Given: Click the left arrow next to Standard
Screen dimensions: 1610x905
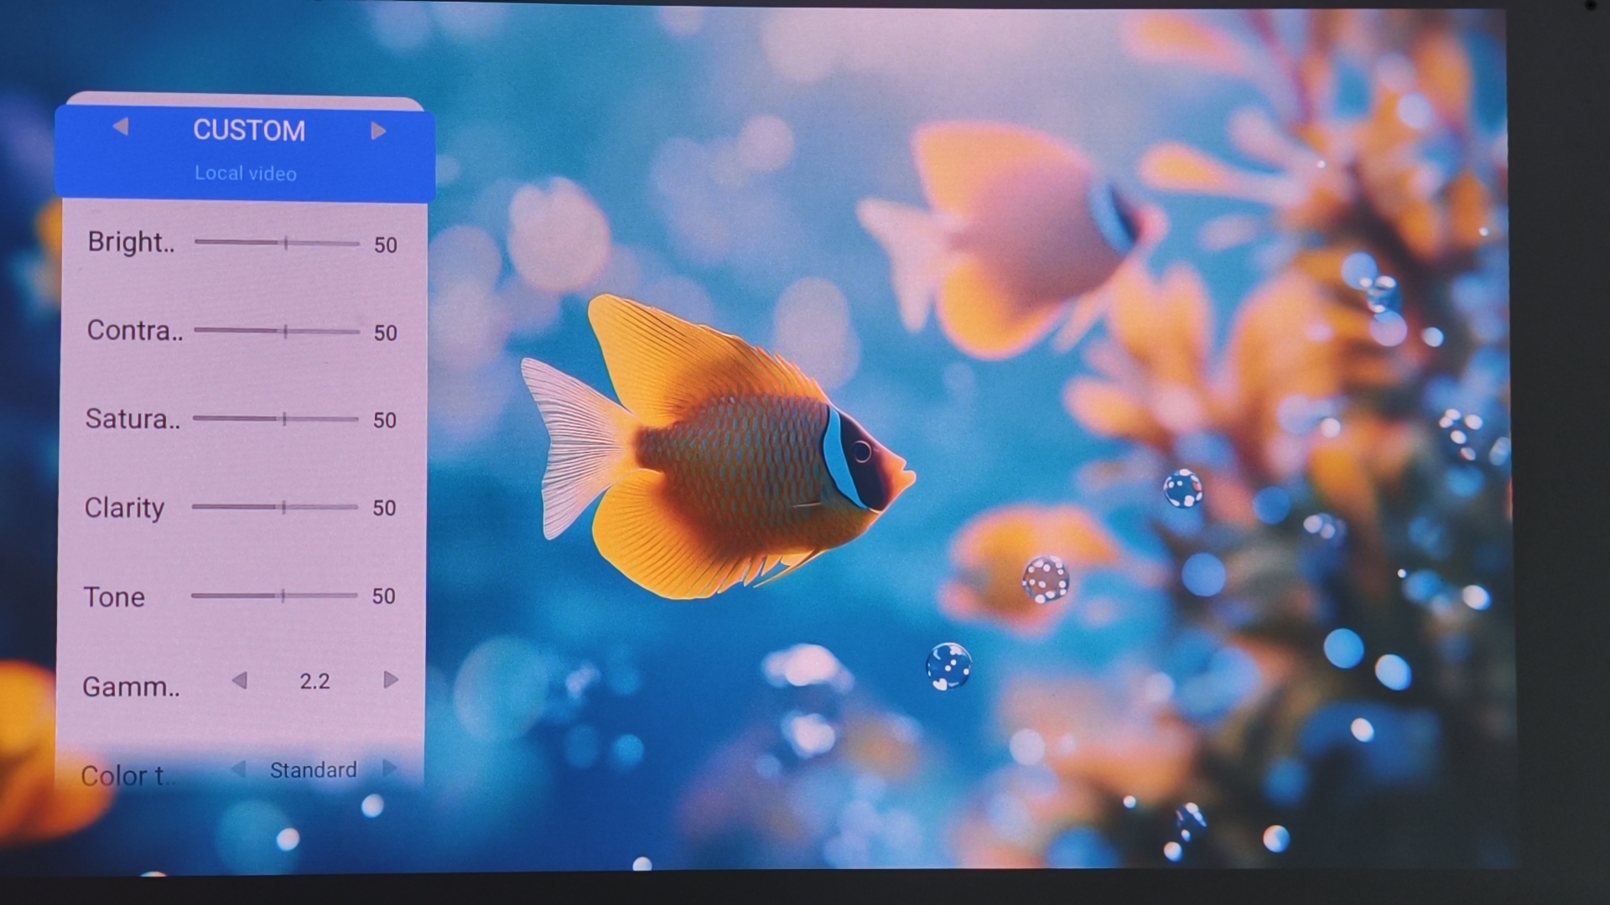Looking at the screenshot, I should pyautogui.click(x=238, y=768).
